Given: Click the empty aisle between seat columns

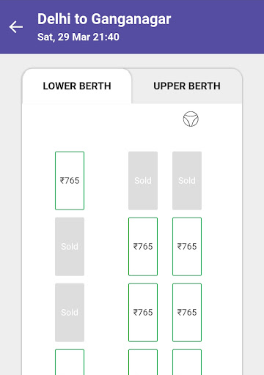Looking at the screenshot, I should point(106,247).
